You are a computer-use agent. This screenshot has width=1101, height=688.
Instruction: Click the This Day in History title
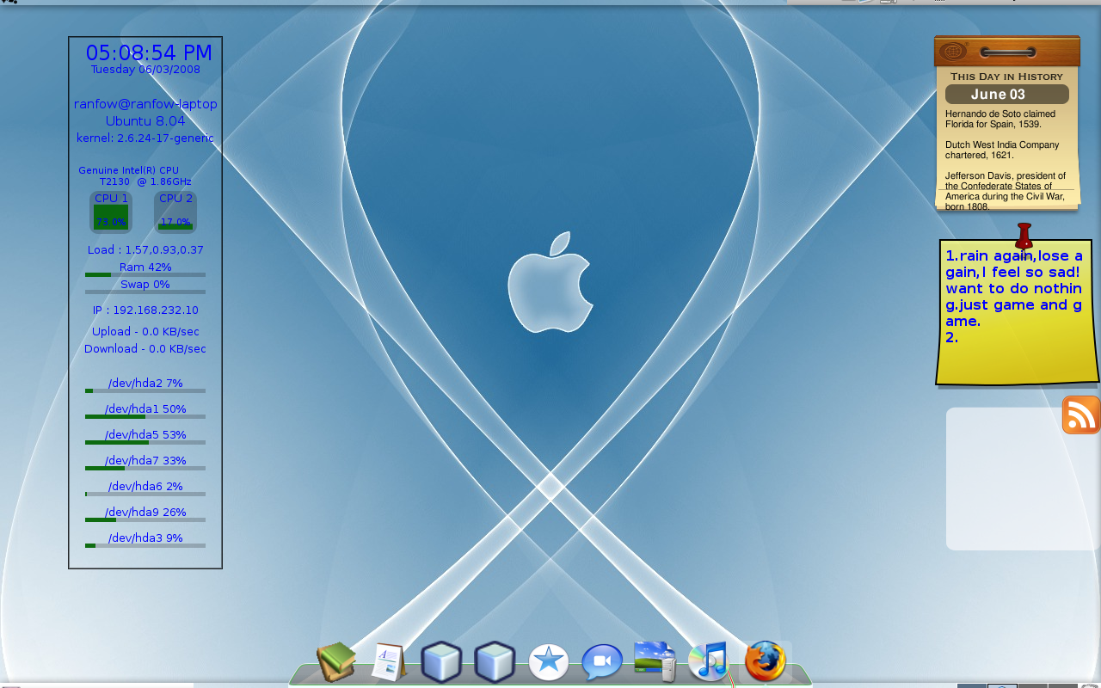coord(1006,77)
